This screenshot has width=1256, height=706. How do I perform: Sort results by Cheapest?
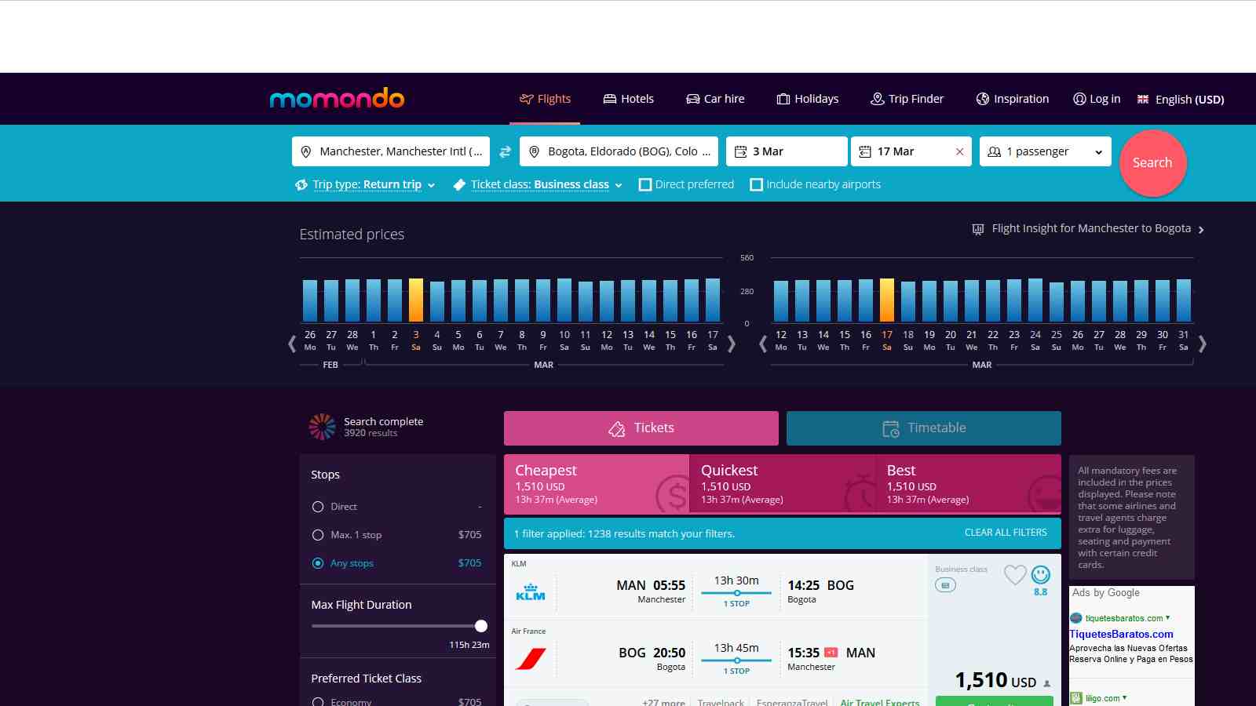(597, 484)
